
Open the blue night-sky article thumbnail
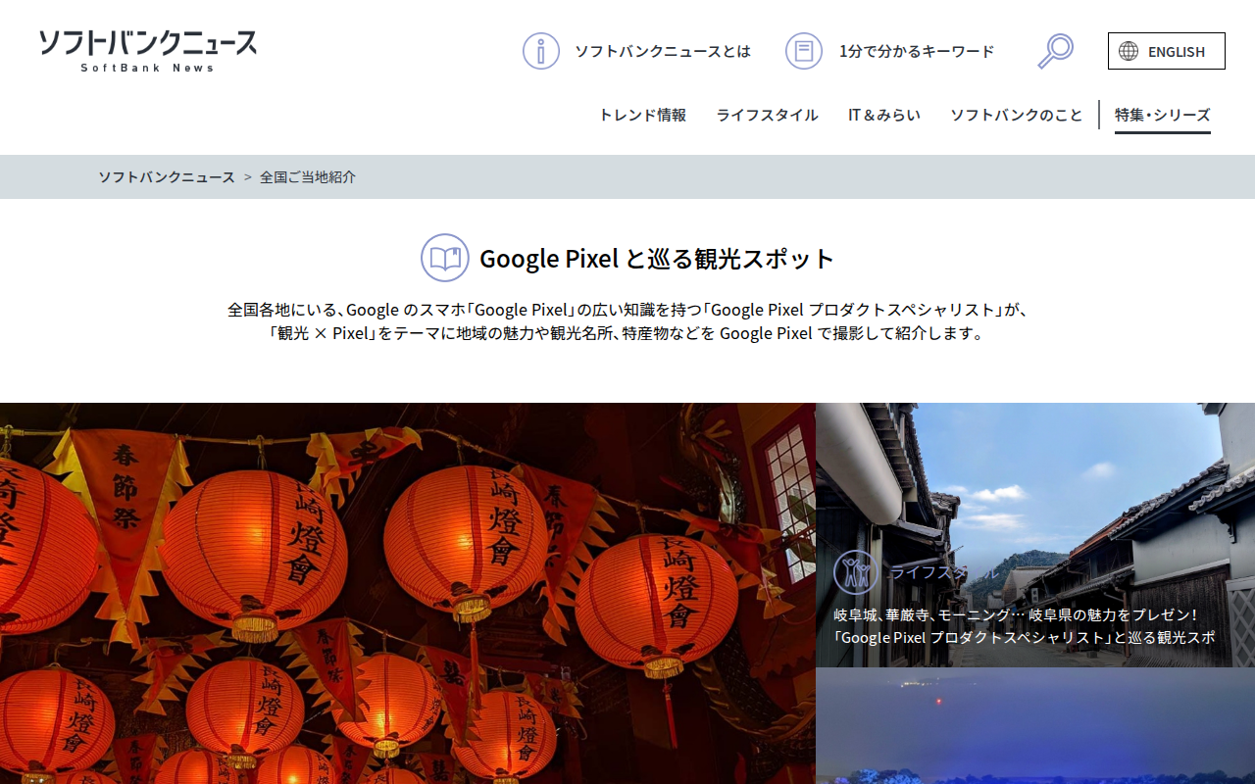[x=1035, y=726]
